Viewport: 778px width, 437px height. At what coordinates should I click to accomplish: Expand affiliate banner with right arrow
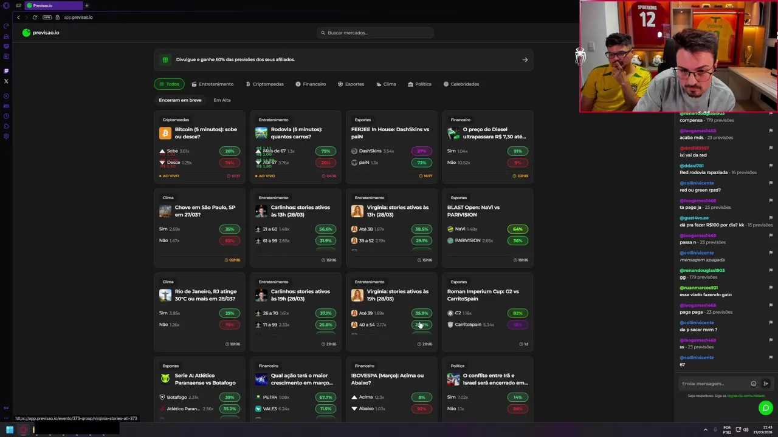click(525, 59)
